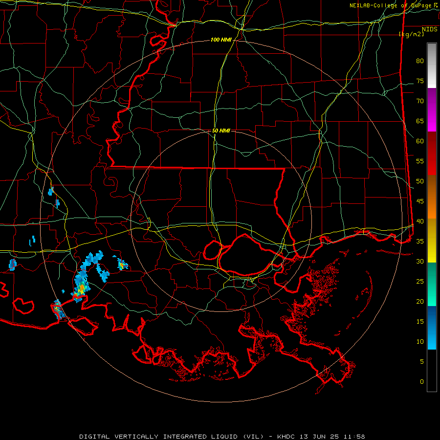
Task: Click the 50 NMI range ring label
Action: point(221,131)
